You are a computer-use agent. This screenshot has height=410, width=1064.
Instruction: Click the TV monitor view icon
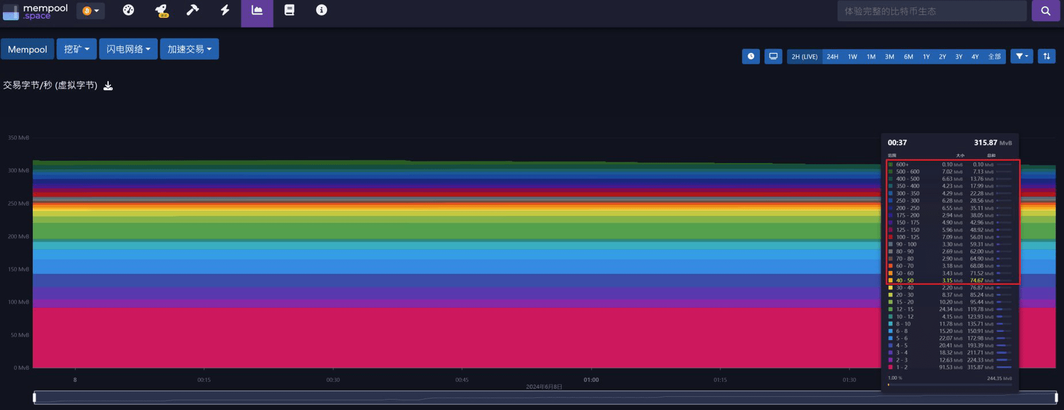point(773,56)
